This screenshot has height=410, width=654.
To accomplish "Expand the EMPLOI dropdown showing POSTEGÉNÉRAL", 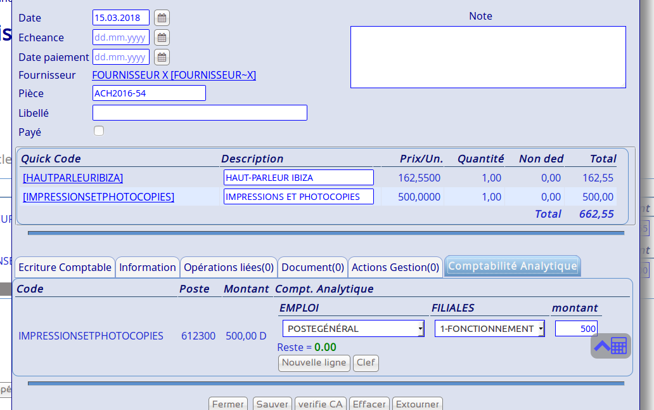I will point(353,329).
